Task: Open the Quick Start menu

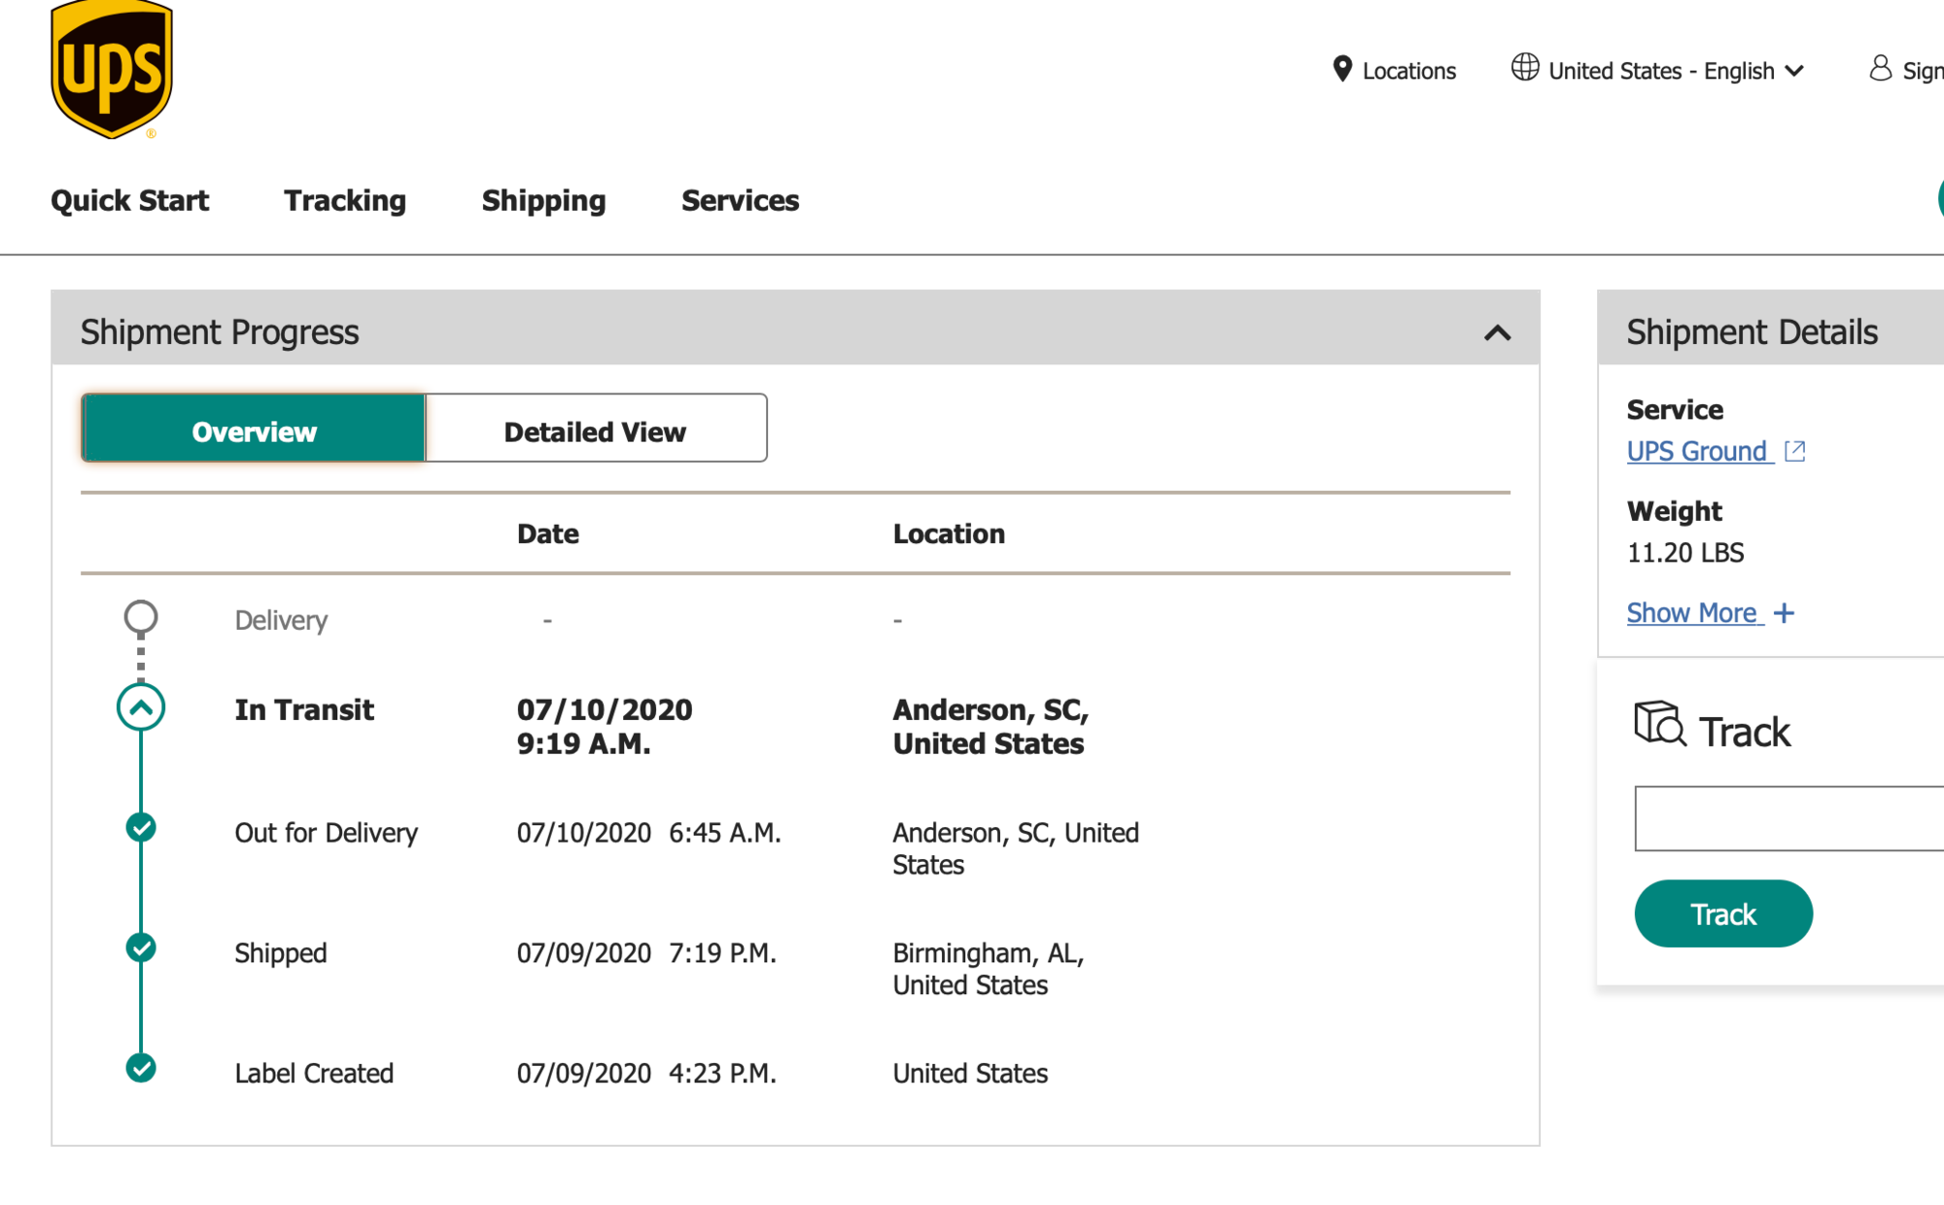Action: 129,200
